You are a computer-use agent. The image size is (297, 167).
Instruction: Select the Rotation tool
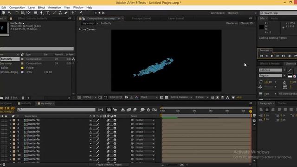tap(17, 13)
